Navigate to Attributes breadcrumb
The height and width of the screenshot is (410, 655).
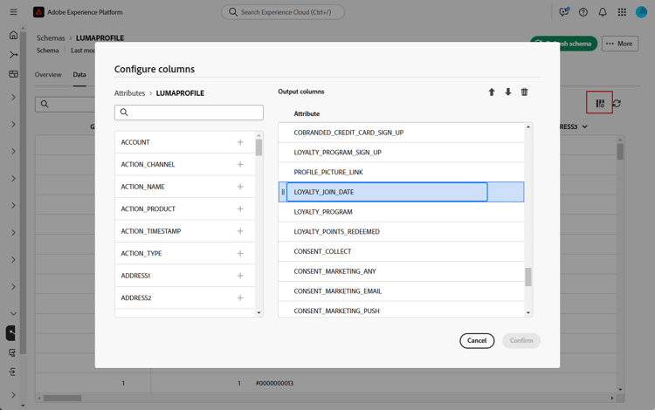click(x=129, y=93)
